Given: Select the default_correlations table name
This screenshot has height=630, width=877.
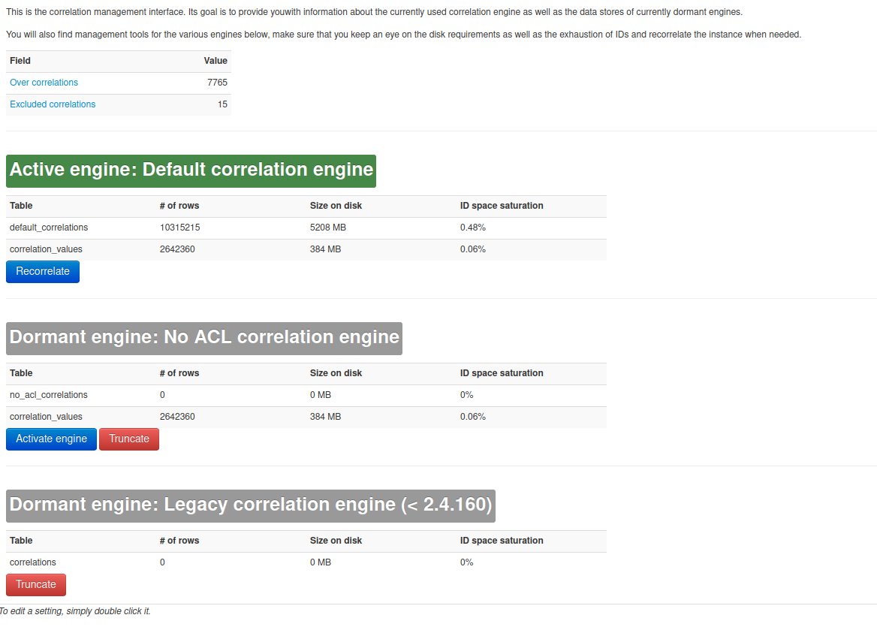Looking at the screenshot, I should click(x=49, y=228).
